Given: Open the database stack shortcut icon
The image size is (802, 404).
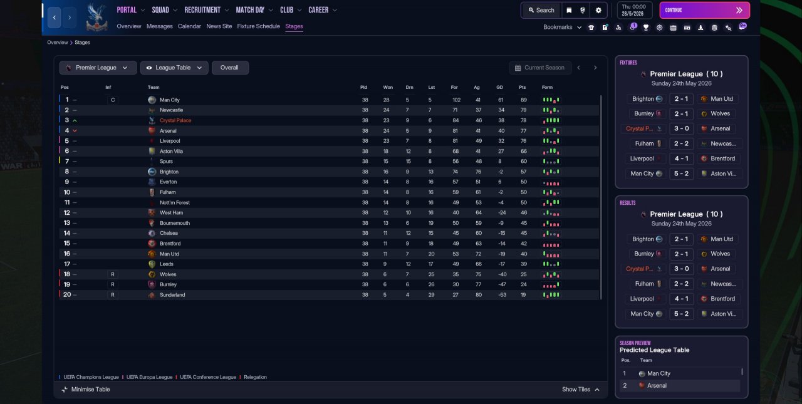Looking at the screenshot, I should tap(714, 28).
